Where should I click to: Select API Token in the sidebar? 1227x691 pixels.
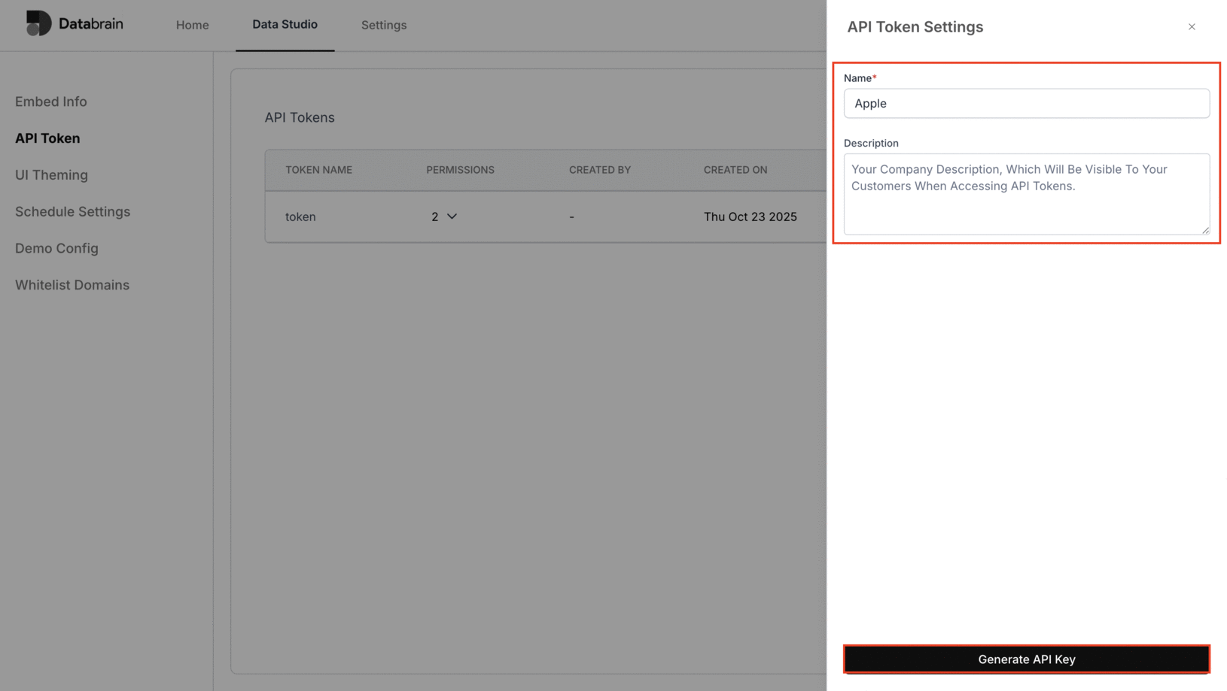(47, 138)
